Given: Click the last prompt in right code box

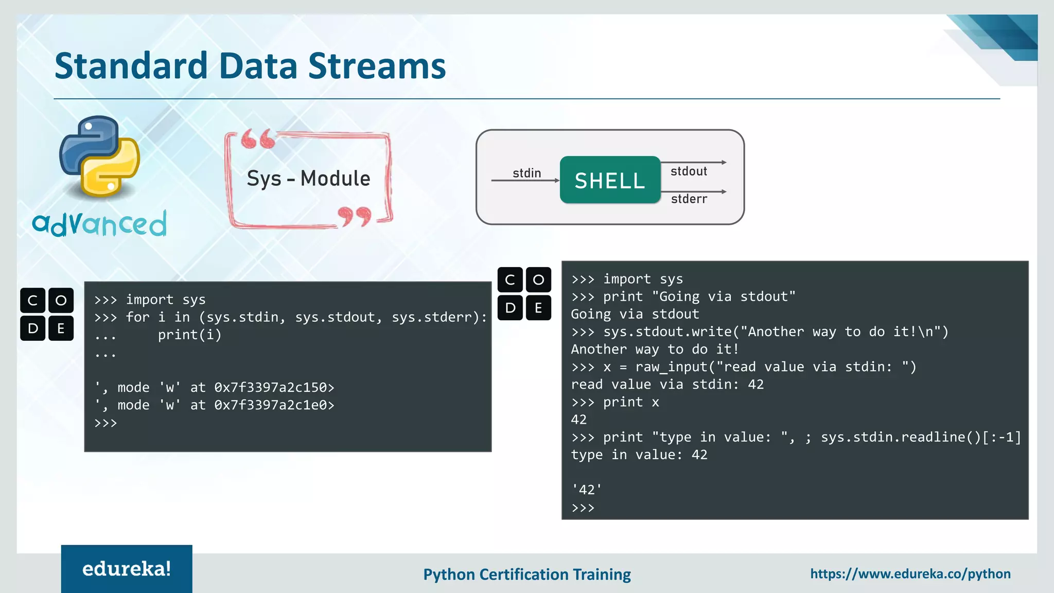Looking at the screenshot, I should point(583,508).
